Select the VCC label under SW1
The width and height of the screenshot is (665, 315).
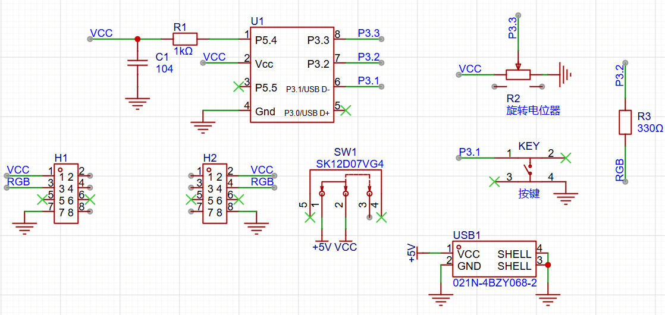[346, 247]
